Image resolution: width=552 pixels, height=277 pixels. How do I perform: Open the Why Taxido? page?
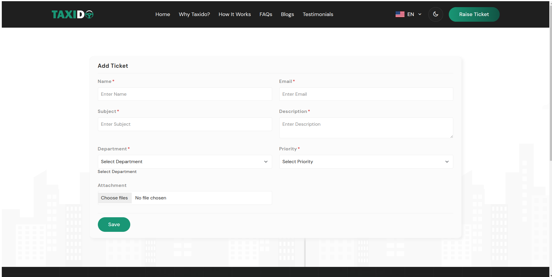[x=194, y=14]
